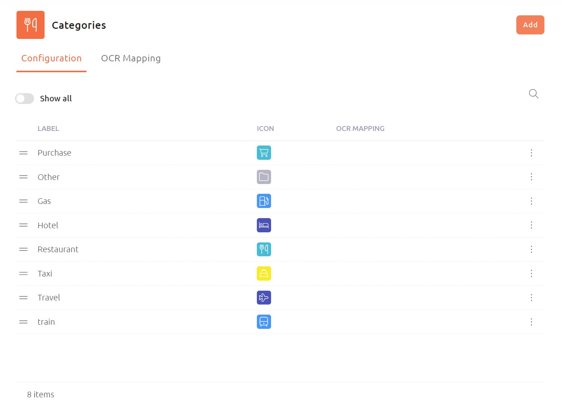Click the drag handle of Taxi row

[x=24, y=273]
